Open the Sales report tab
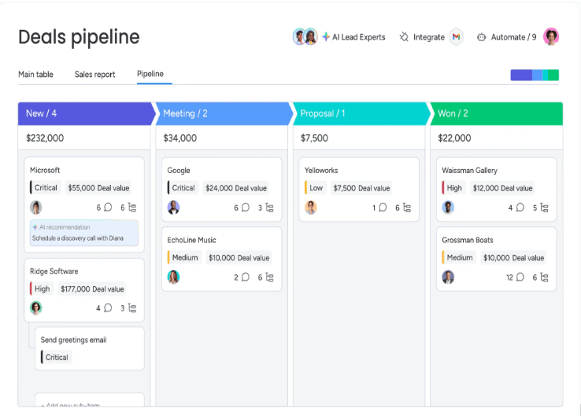 (x=94, y=75)
